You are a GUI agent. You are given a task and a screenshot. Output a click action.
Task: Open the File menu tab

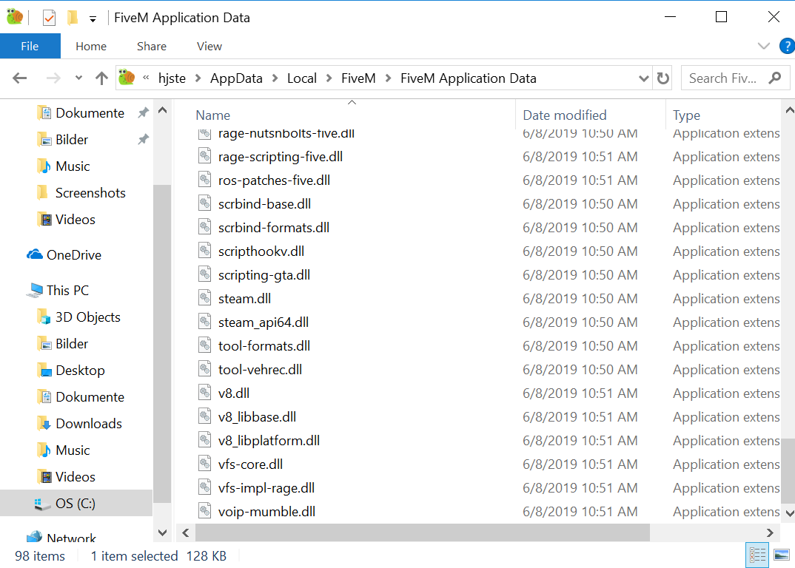30,46
